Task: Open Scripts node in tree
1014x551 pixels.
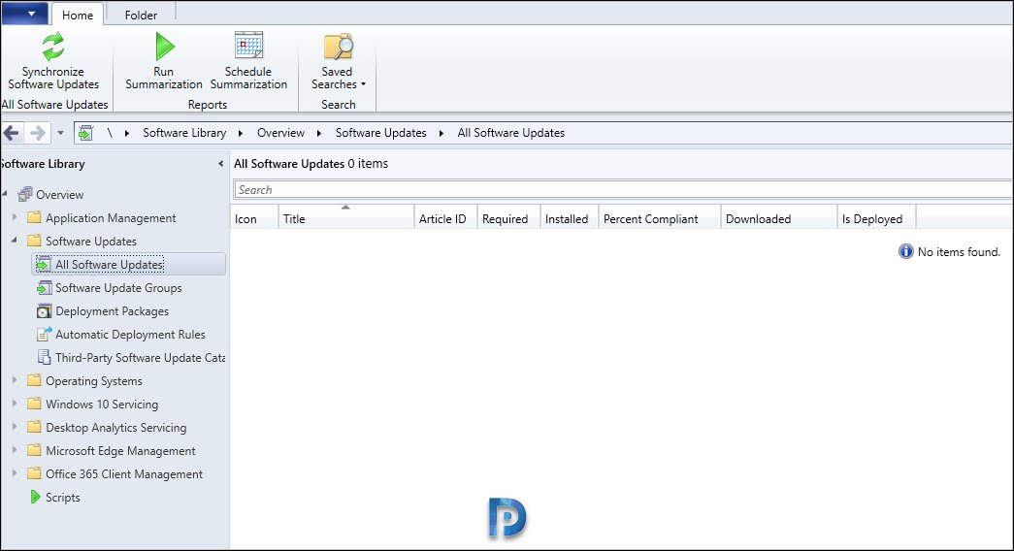Action: [63, 498]
